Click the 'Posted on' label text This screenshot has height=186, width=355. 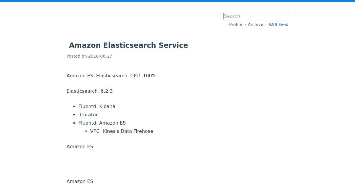click(77, 56)
